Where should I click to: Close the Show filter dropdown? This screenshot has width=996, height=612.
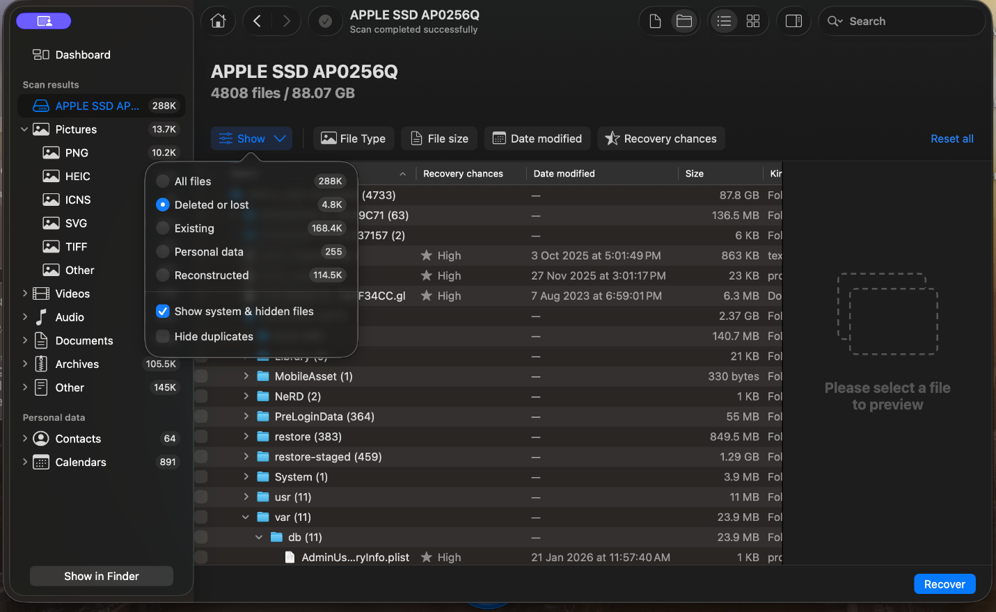click(x=251, y=138)
